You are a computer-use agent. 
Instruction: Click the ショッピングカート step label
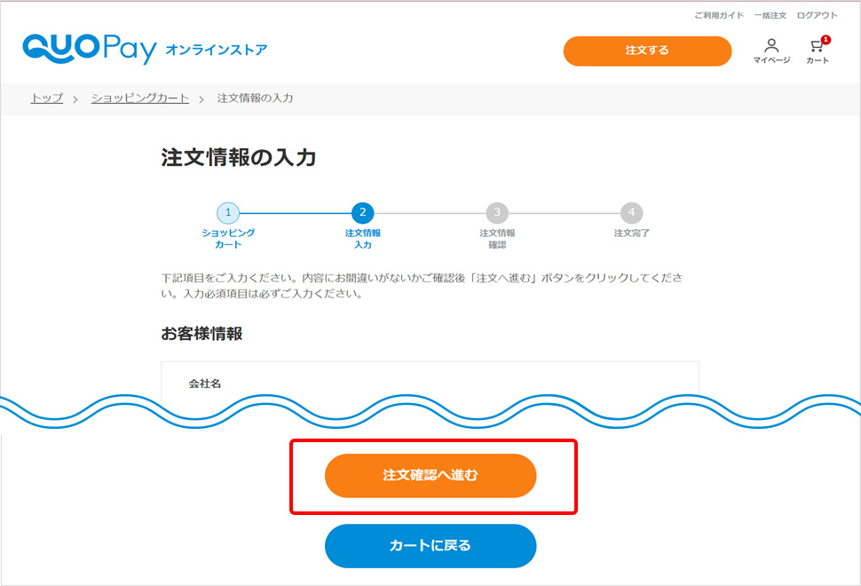(x=228, y=238)
